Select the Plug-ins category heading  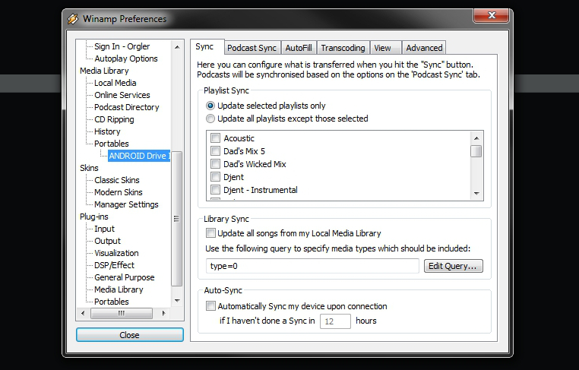tap(94, 217)
